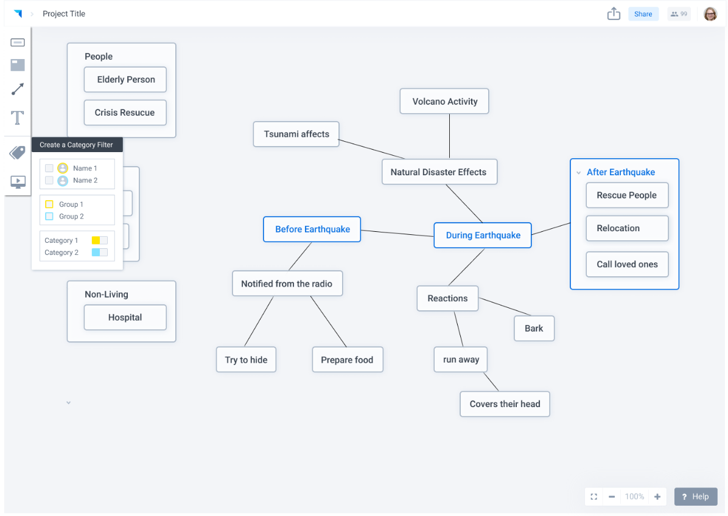This screenshot has height=516, width=728.
Task: Check the Name 1 checkbox
Action: click(x=49, y=168)
